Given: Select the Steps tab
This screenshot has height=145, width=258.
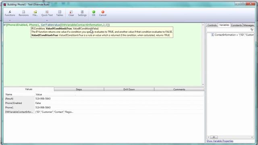Looking at the screenshot, I should click(x=79, y=89).
